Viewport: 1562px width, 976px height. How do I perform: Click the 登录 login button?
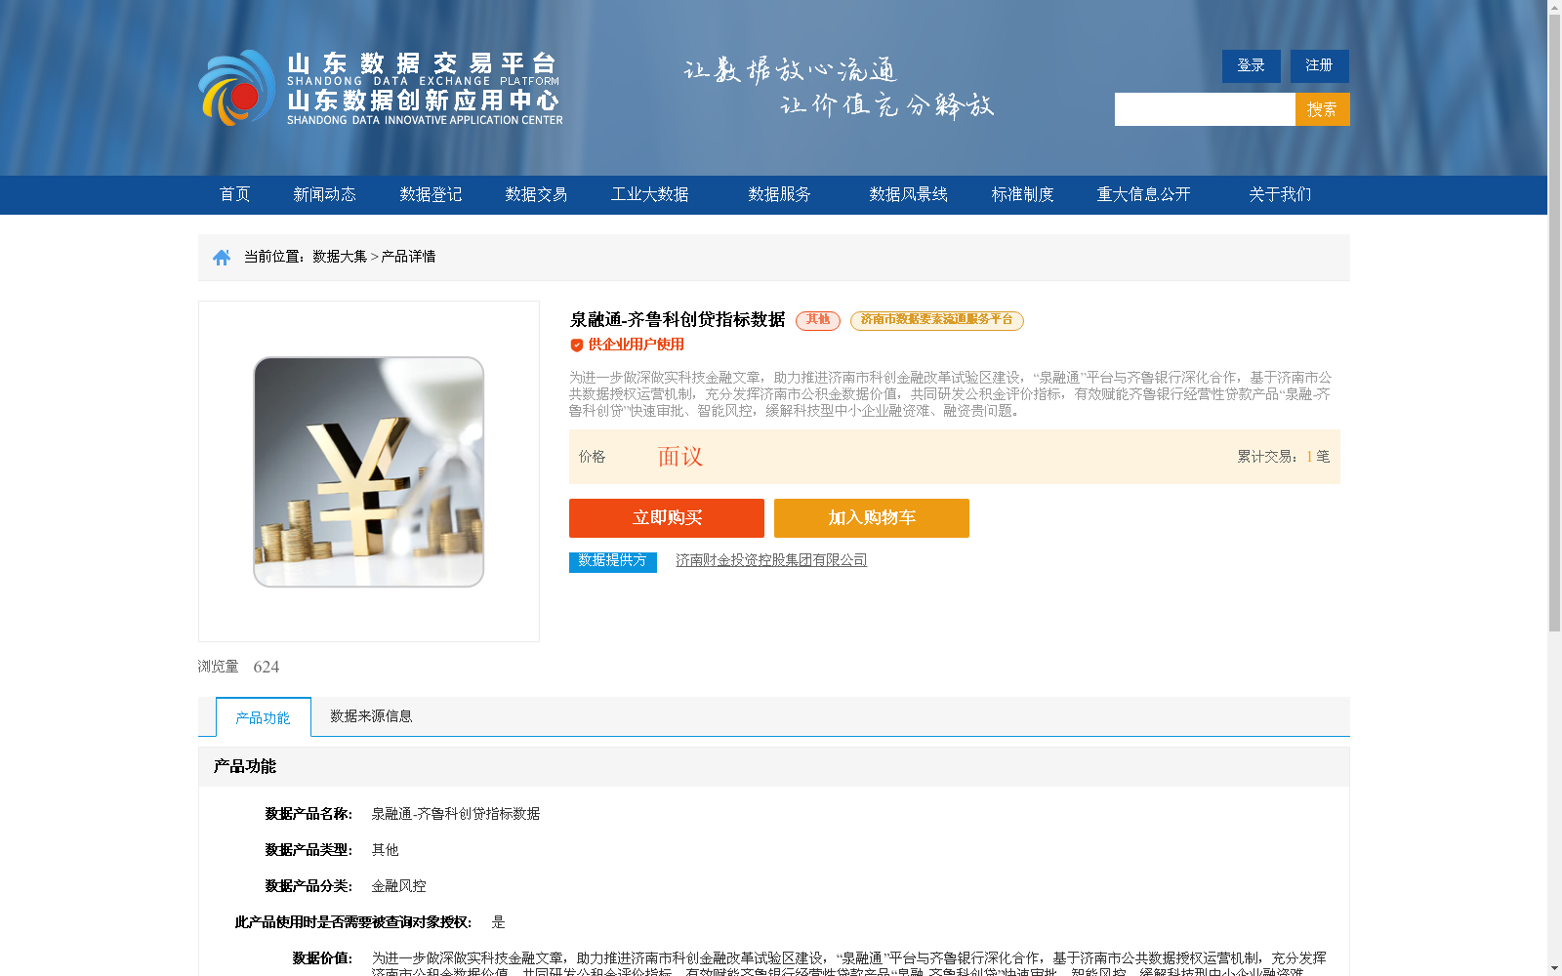click(1250, 65)
